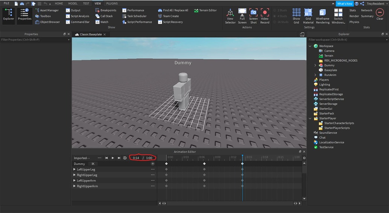Collapse the StarterPlayer node

click(x=310, y=119)
